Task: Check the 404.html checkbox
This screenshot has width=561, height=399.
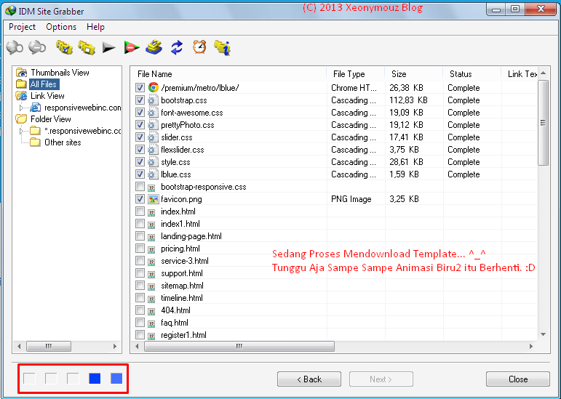Action: click(140, 310)
